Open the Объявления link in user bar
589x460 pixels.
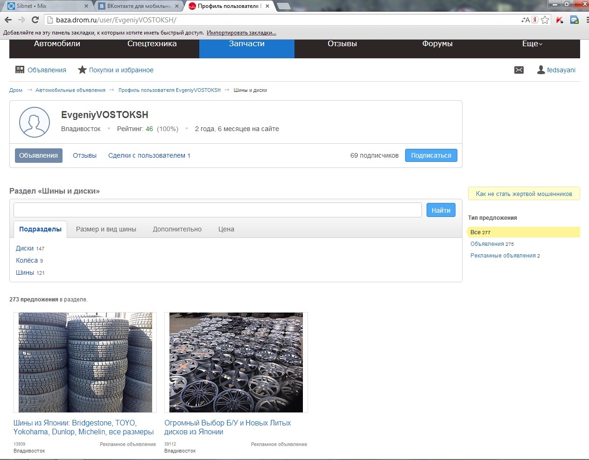[47, 70]
